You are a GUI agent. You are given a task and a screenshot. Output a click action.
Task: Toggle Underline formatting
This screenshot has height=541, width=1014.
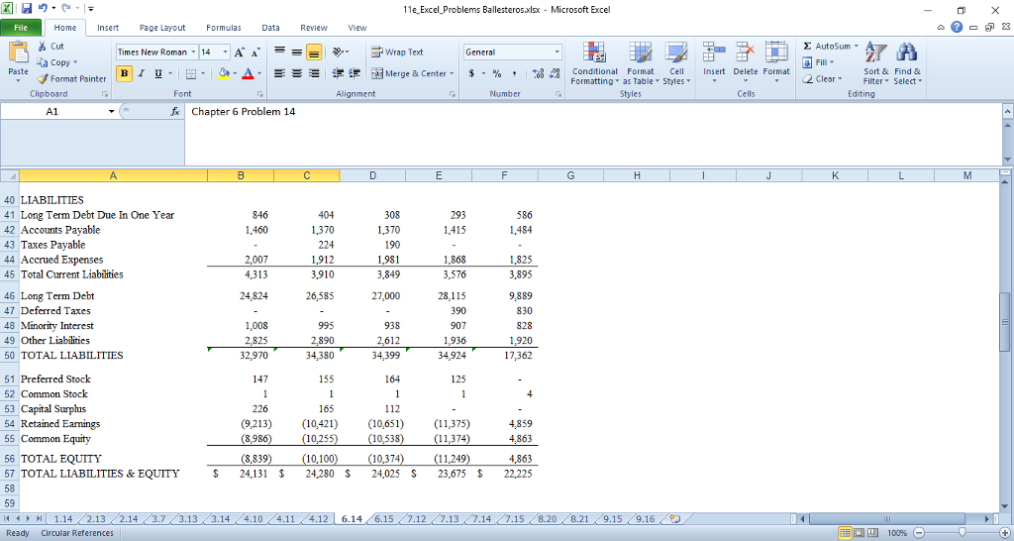pyautogui.click(x=158, y=73)
